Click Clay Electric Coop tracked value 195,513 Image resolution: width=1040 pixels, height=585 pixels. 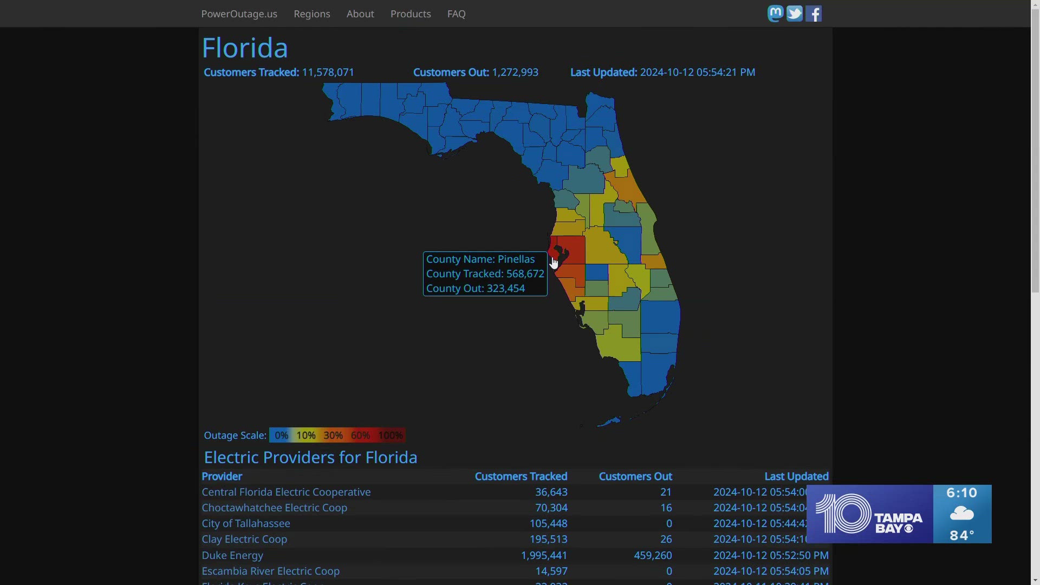point(548,539)
